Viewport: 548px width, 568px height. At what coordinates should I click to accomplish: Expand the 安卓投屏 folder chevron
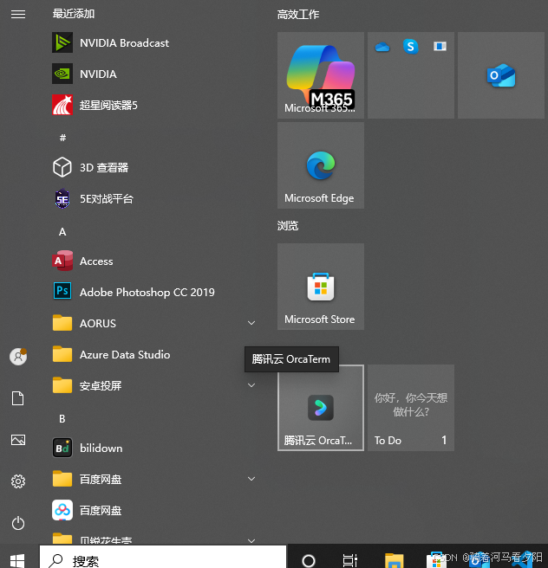(251, 385)
